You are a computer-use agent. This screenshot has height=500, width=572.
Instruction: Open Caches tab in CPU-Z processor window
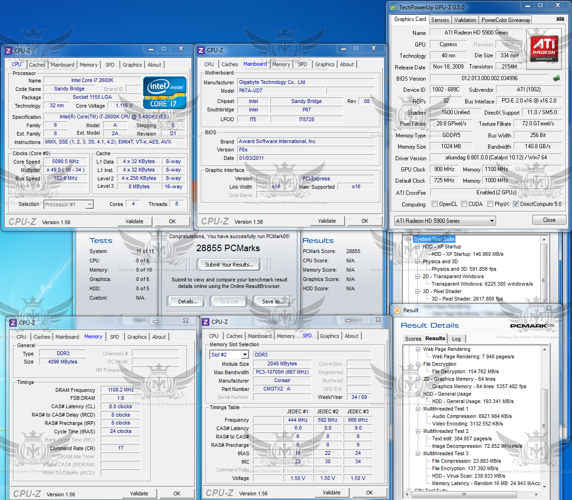(37, 65)
